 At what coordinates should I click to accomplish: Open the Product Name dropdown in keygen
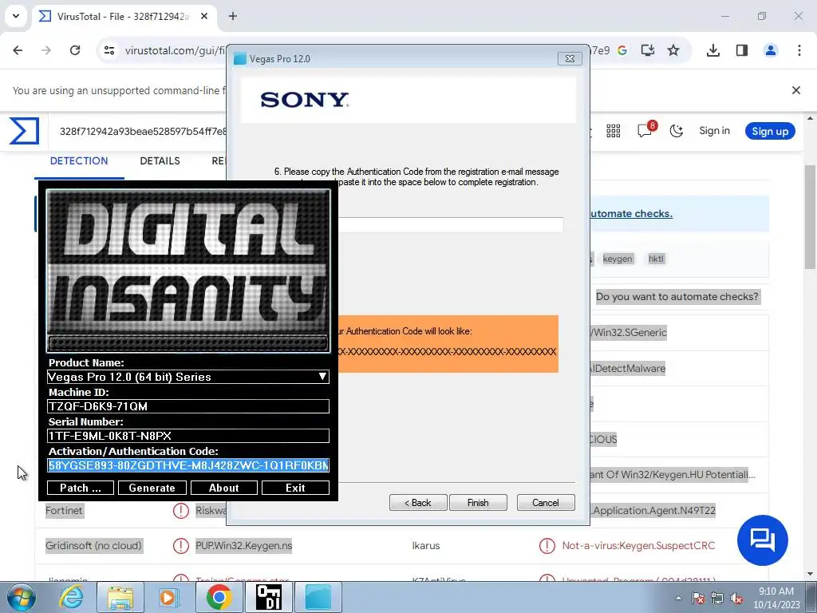click(322, 377)
